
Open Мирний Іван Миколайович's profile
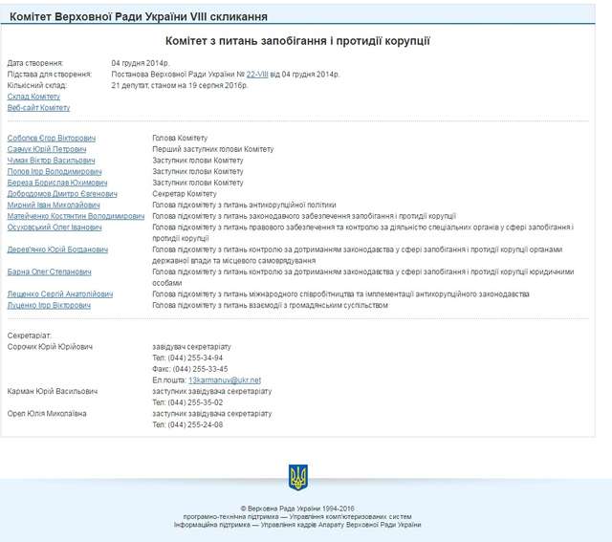(x=54, y=205)
